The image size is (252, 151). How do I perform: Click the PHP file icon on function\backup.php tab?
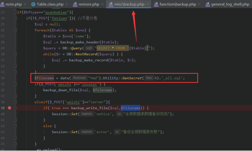(156, 5)
